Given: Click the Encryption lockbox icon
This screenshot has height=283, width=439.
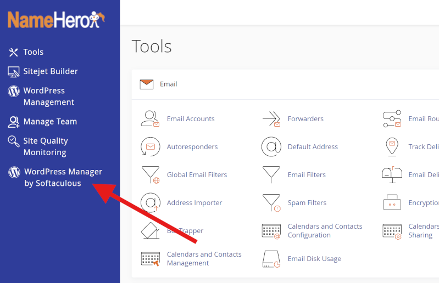Looking at the screenshot, I should tap(392, 202).
